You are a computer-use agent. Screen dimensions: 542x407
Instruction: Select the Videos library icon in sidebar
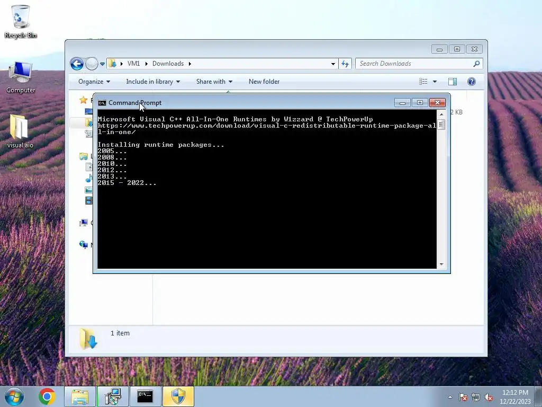[x=89, y=200]
